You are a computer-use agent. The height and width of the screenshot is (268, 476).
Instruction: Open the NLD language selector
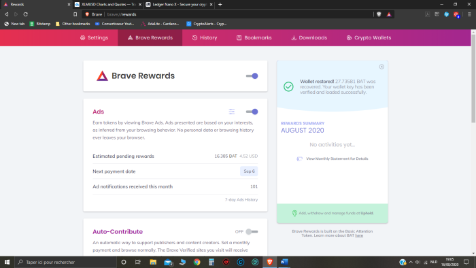[x=434, y=262]
